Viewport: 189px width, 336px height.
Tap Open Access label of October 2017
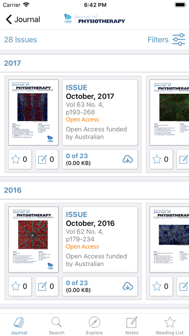[x=82, y=120]
